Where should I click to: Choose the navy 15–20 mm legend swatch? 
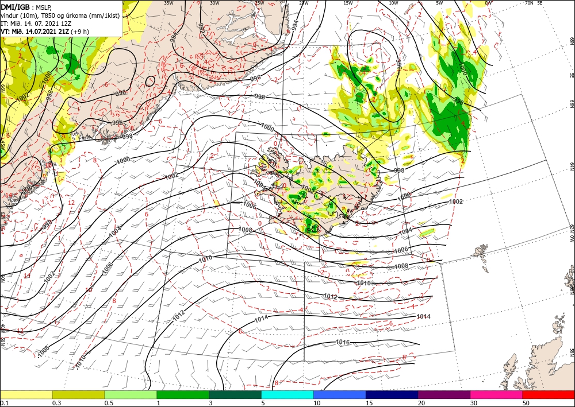[392, 394]
